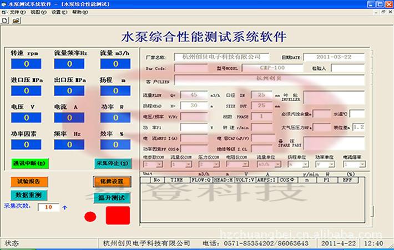Image resolution: width=394 pixels, height=250 pixels.
Task: Click the 采集次数 field showing 10
Action: tap(48, 207)
